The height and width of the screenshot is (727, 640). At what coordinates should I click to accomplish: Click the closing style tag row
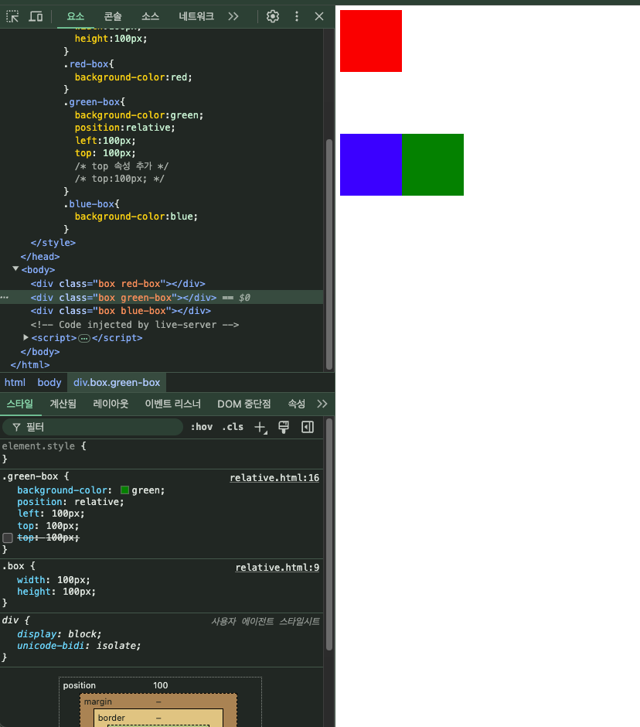(53, 243)
